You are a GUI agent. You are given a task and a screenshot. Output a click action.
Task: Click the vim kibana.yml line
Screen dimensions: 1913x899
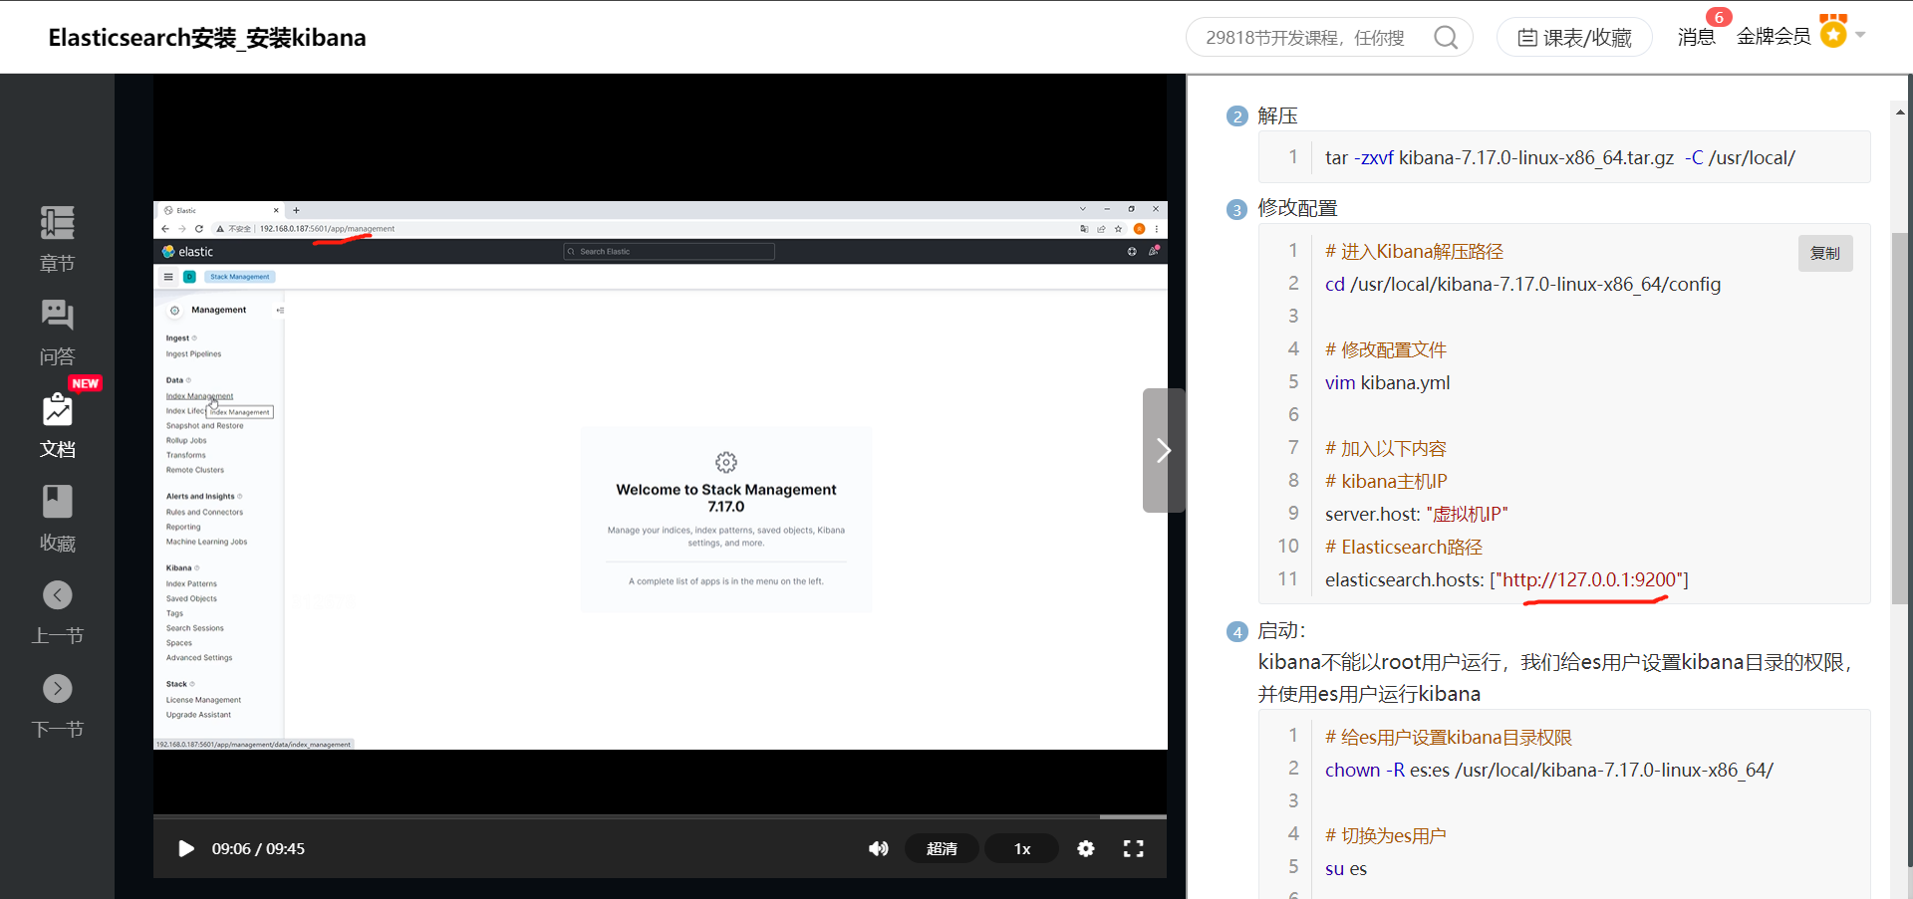[1387, 382]
